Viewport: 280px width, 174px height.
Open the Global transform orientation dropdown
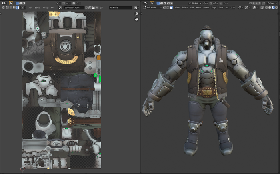195,3
